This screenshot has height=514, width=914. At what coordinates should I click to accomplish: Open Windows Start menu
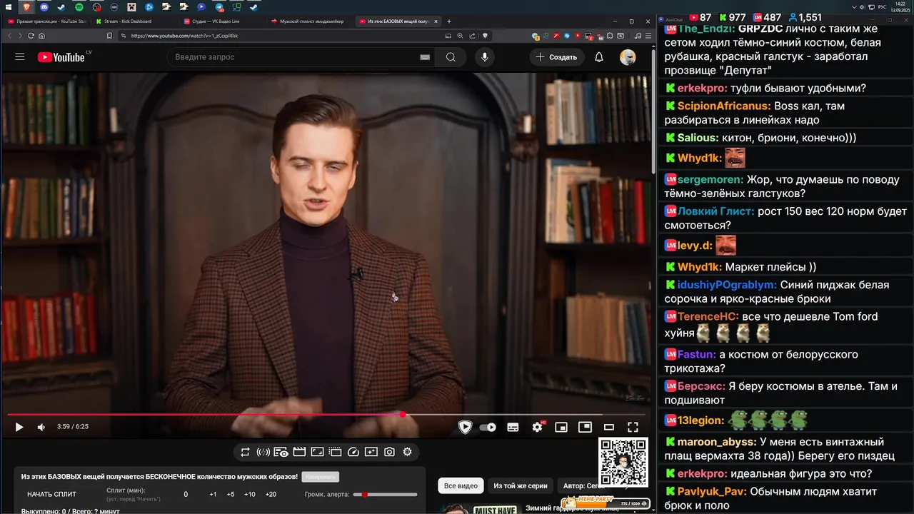coord(8,6)
